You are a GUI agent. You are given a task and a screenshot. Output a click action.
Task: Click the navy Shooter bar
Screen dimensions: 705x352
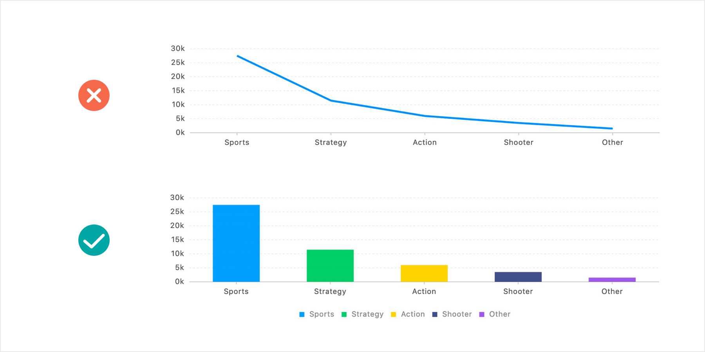click(518, 277)
